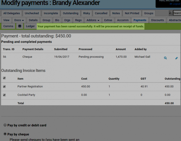The height and width of the screenshot is (141, 181).
Task: Go to the Outstanding tab
Action: point(70,13)
